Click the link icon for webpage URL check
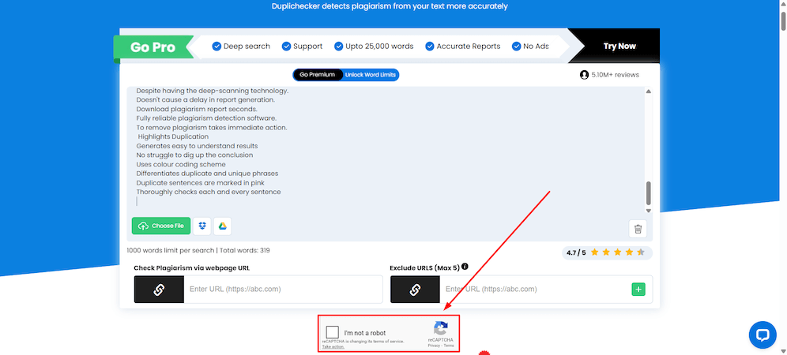The width and height of the screenshot is (787, 355). [159, 290]
